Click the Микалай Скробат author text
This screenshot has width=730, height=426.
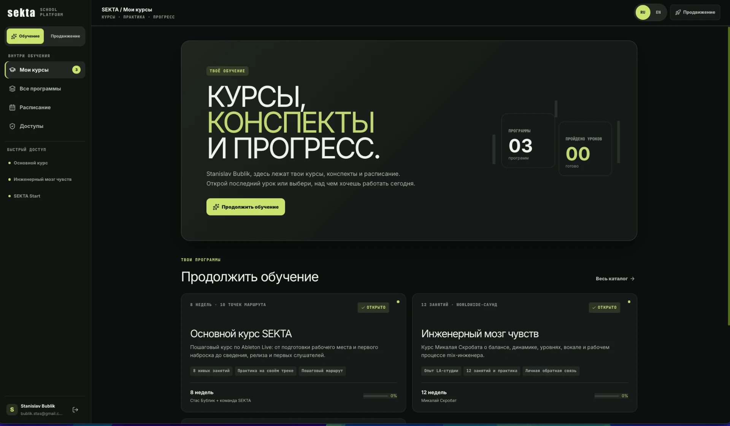(439, 400)
